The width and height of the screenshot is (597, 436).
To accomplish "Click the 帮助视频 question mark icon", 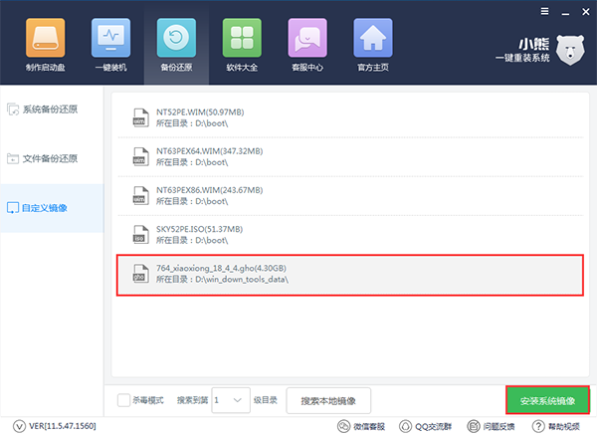I will (538, 426).
